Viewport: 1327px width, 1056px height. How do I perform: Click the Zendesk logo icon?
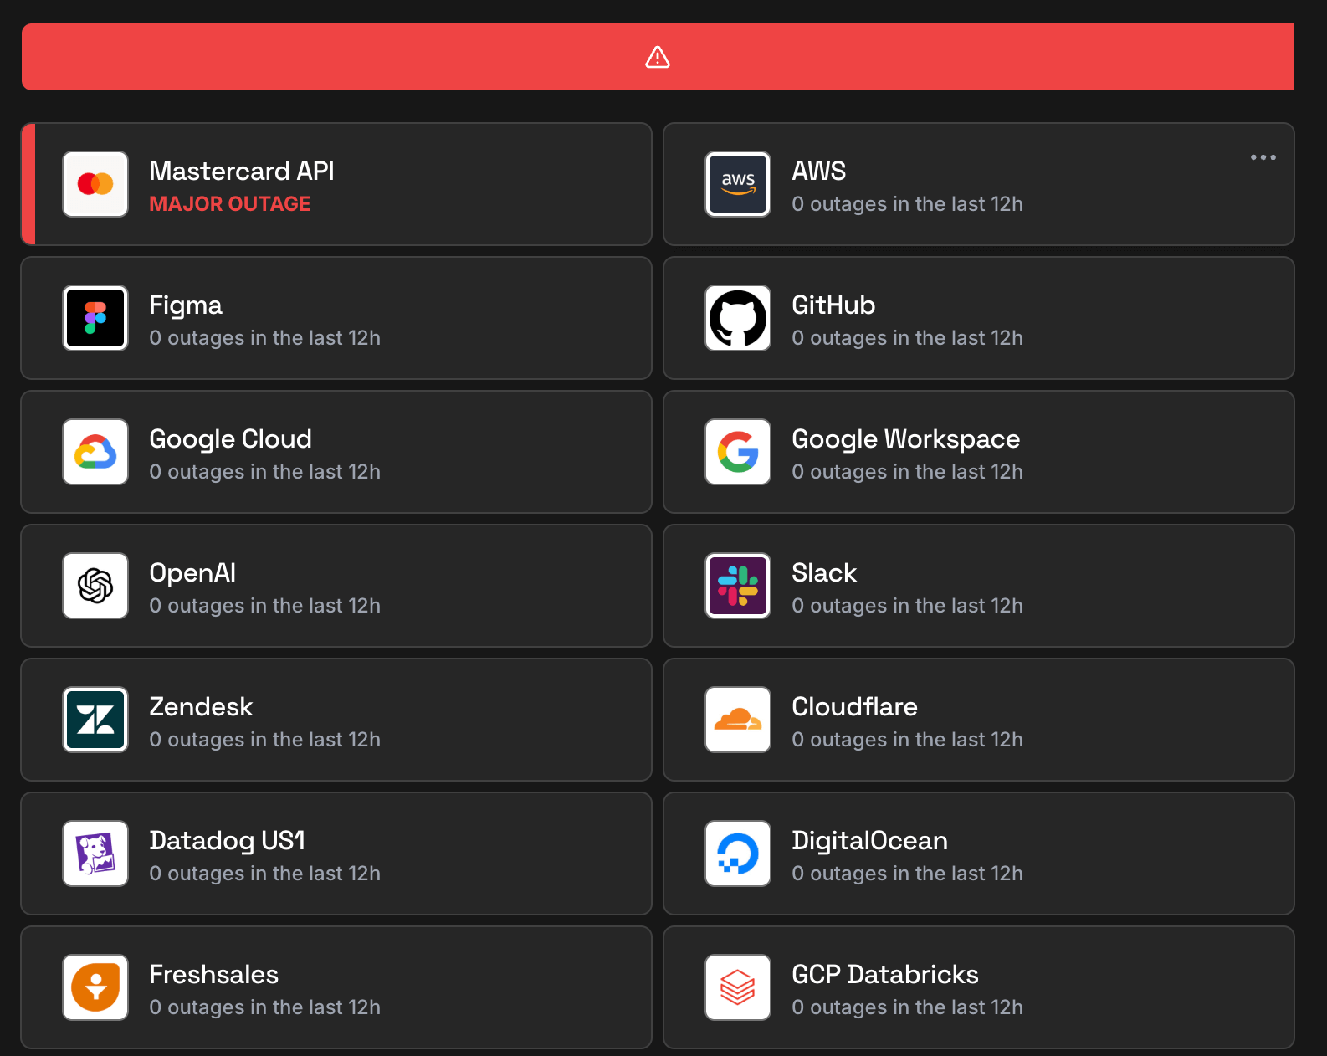pyautogui.click(x=95, y=720)
